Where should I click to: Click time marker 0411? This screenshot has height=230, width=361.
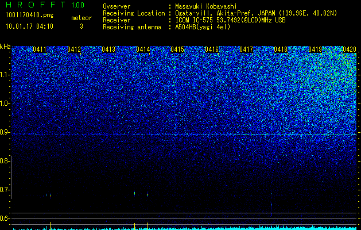coord(40,49)
